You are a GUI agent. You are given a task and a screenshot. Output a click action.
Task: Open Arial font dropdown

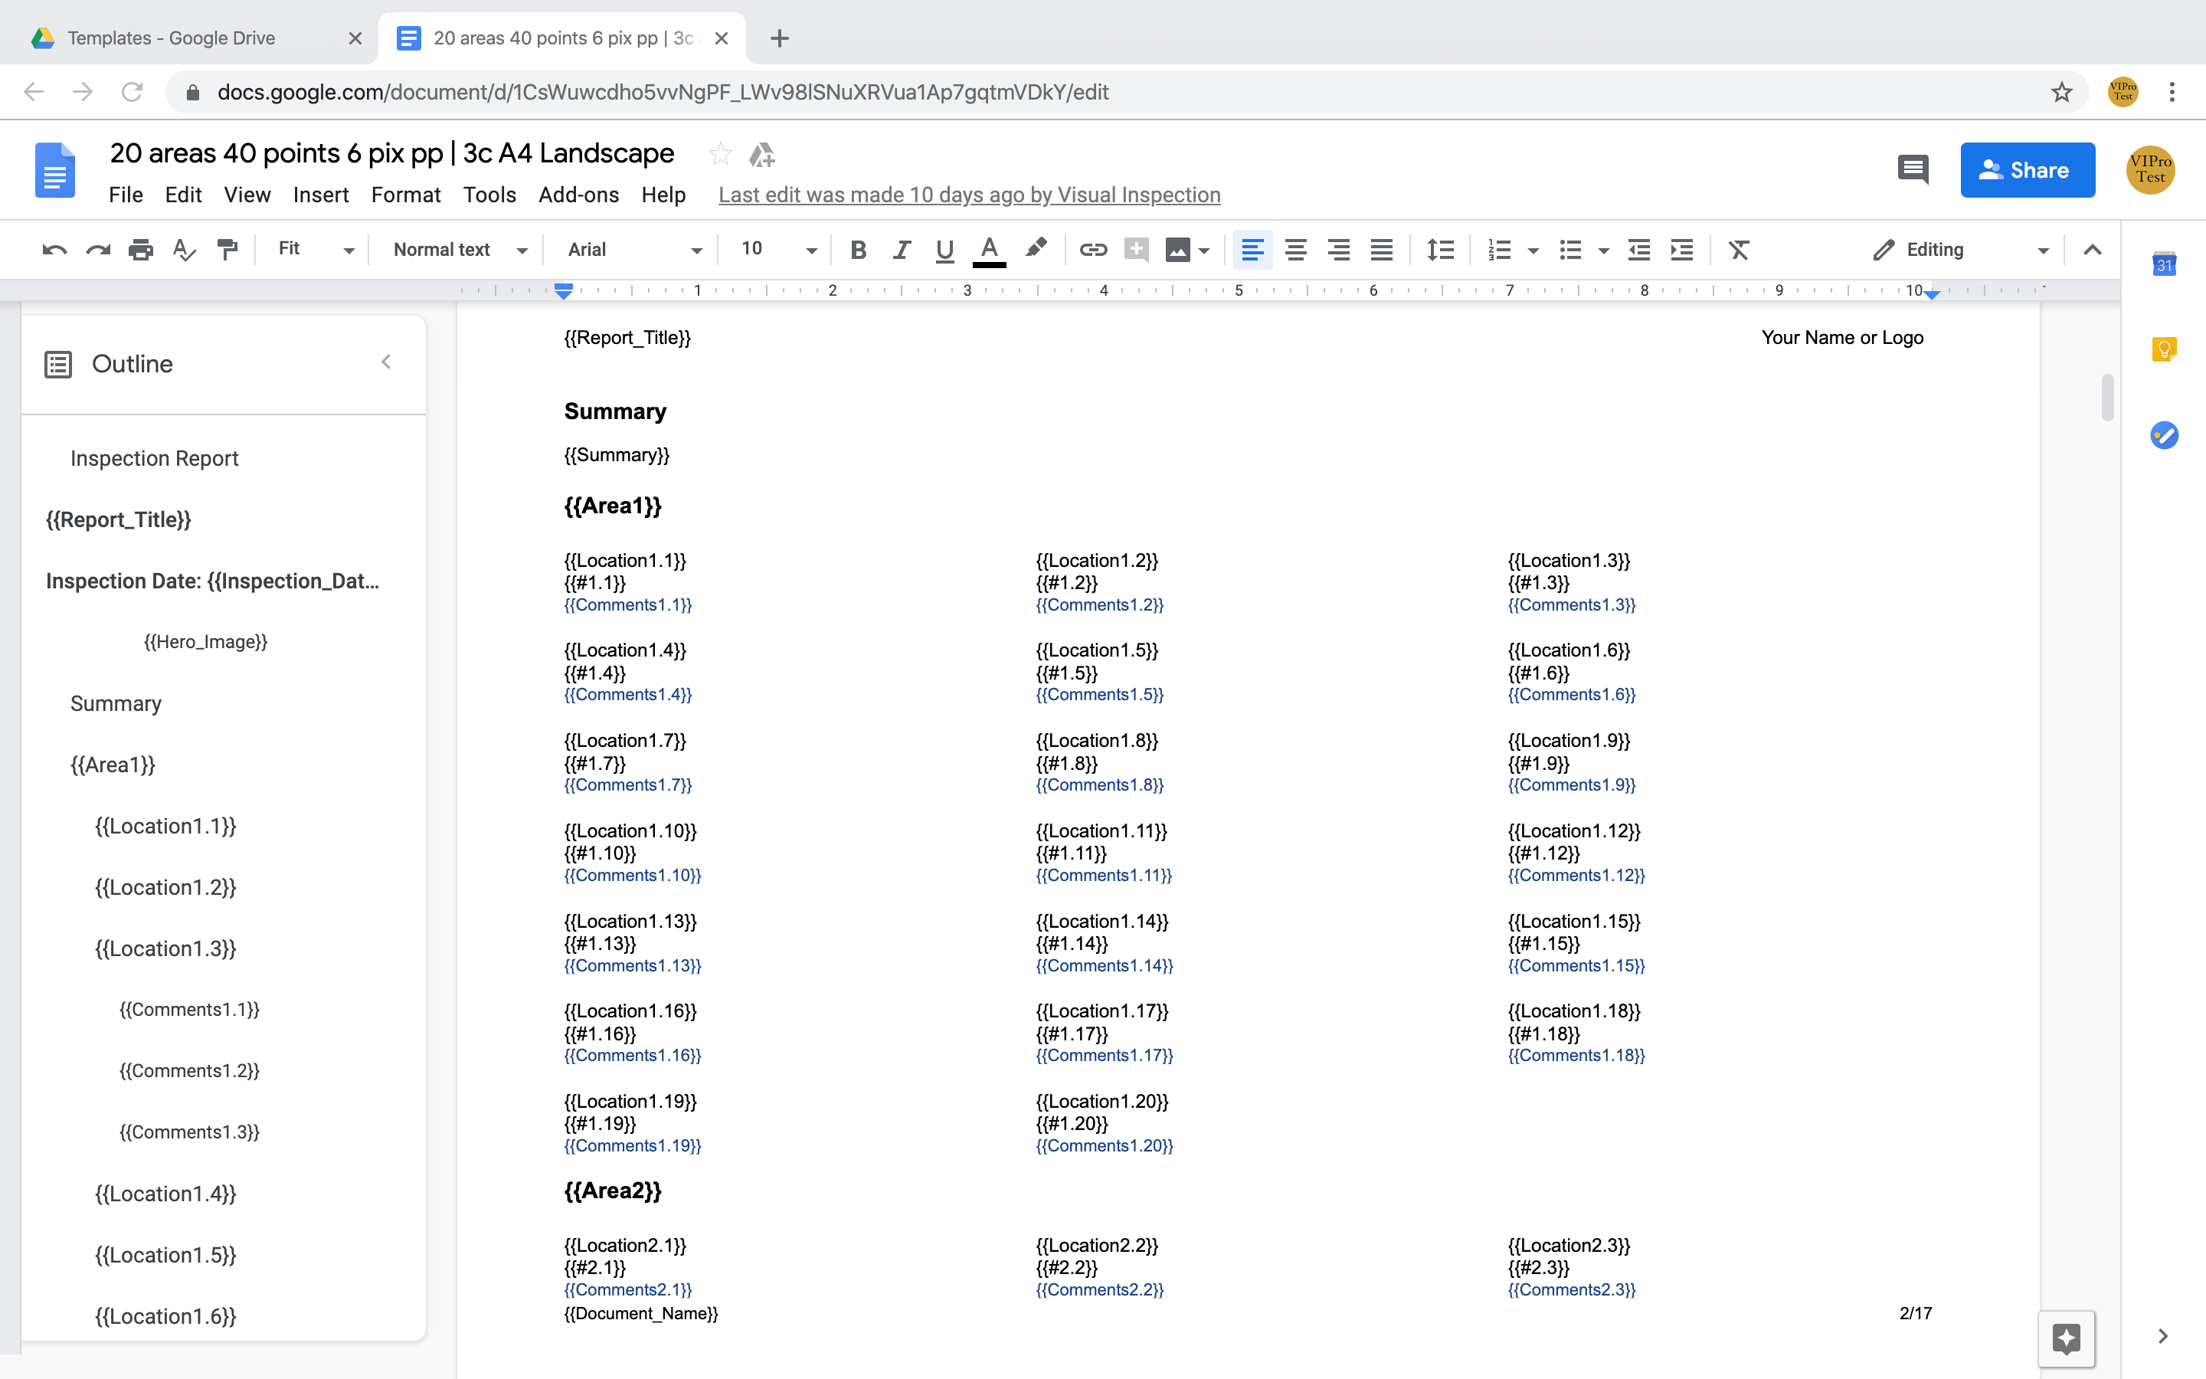click(x=634, y=250)
